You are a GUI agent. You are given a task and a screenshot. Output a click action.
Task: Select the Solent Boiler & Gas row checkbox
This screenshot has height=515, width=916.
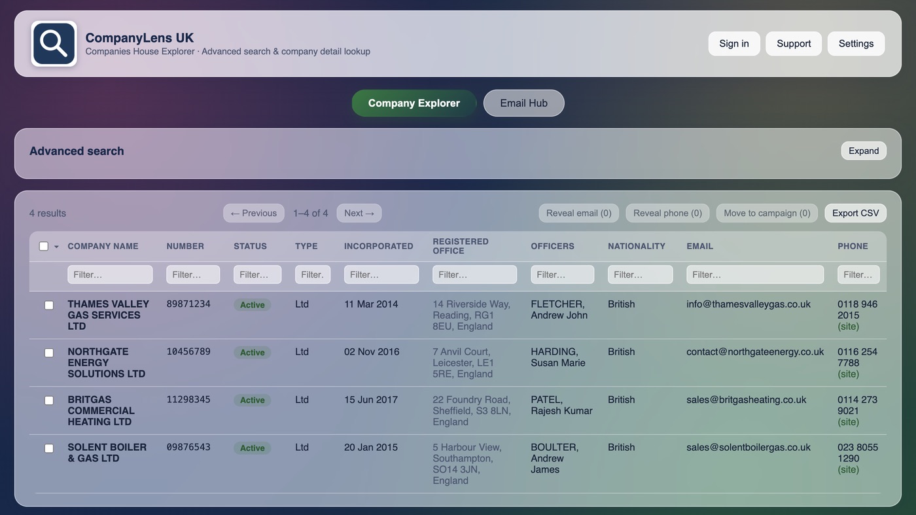[x=49, y=448]
